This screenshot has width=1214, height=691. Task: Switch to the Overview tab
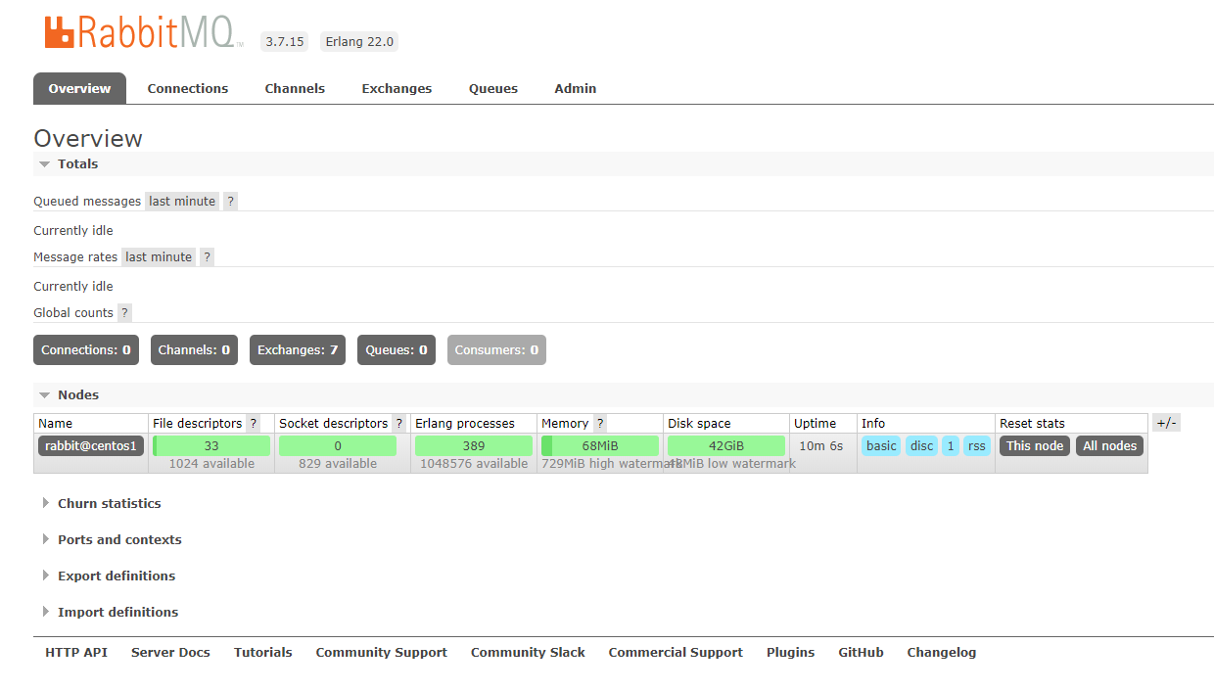pos(79,88)
